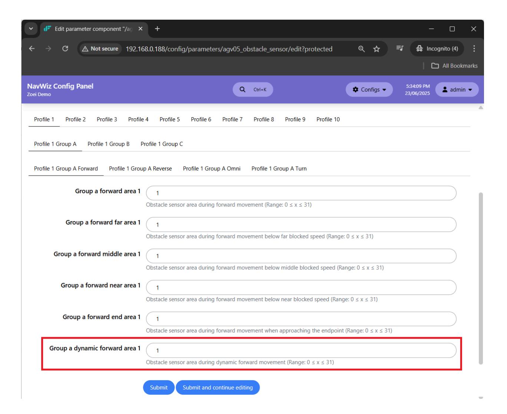Open the zoom magnifier icon in address bar
The width and height of the screenshot is (507, 414).
(x=361, y=49)
